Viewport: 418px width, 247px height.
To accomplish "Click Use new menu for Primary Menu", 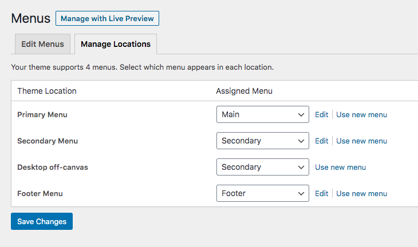I will click(361, 114).
